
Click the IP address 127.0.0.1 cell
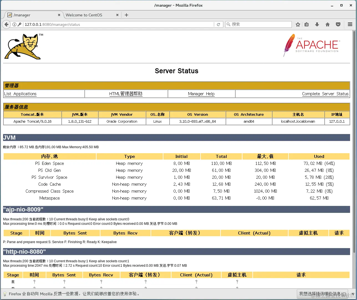tap(337, 122)
